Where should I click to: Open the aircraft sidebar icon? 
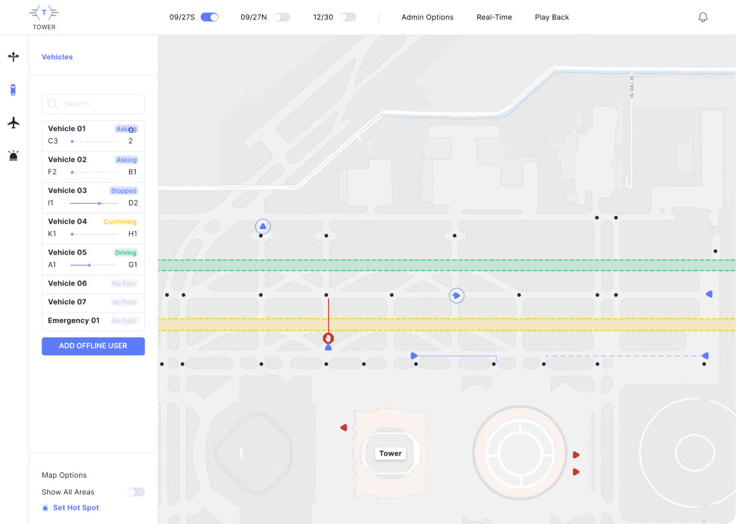click(x=13, y=122)
